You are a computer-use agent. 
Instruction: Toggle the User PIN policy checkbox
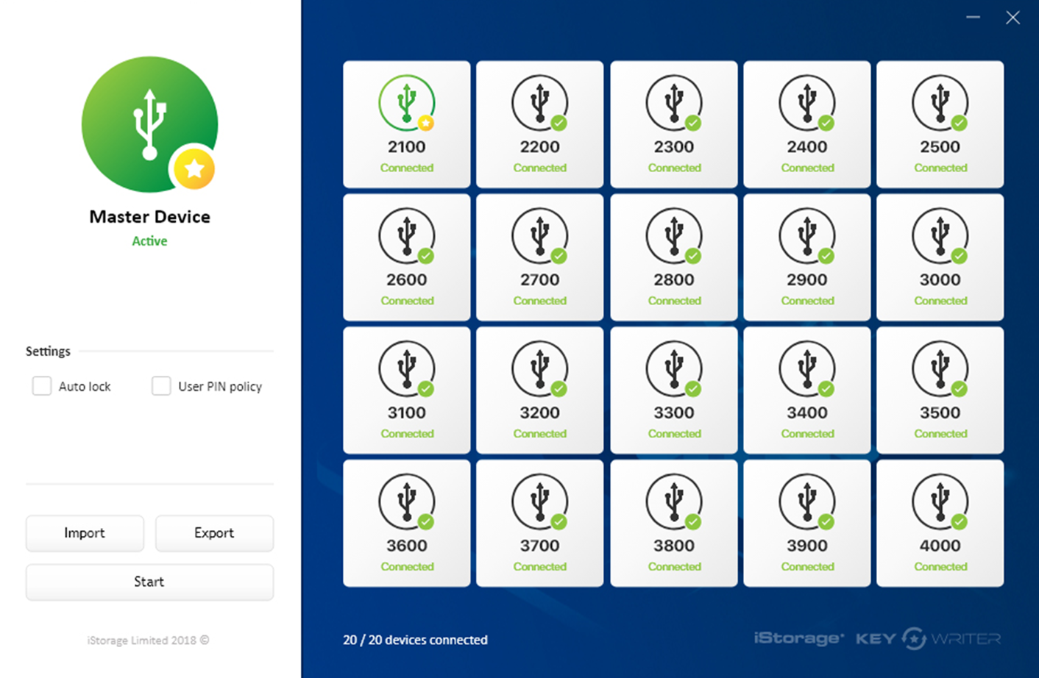click(x=161, y=386)
